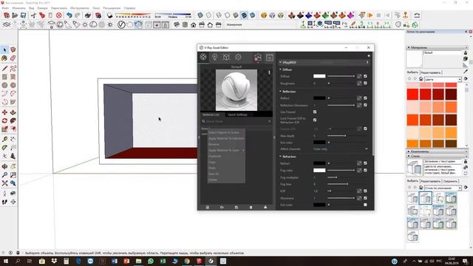Viewport: 473px width, 266px height.
Task: Uncheck Lock Fresnel IOR to Refraction IOR
Action: click(315, 120)
